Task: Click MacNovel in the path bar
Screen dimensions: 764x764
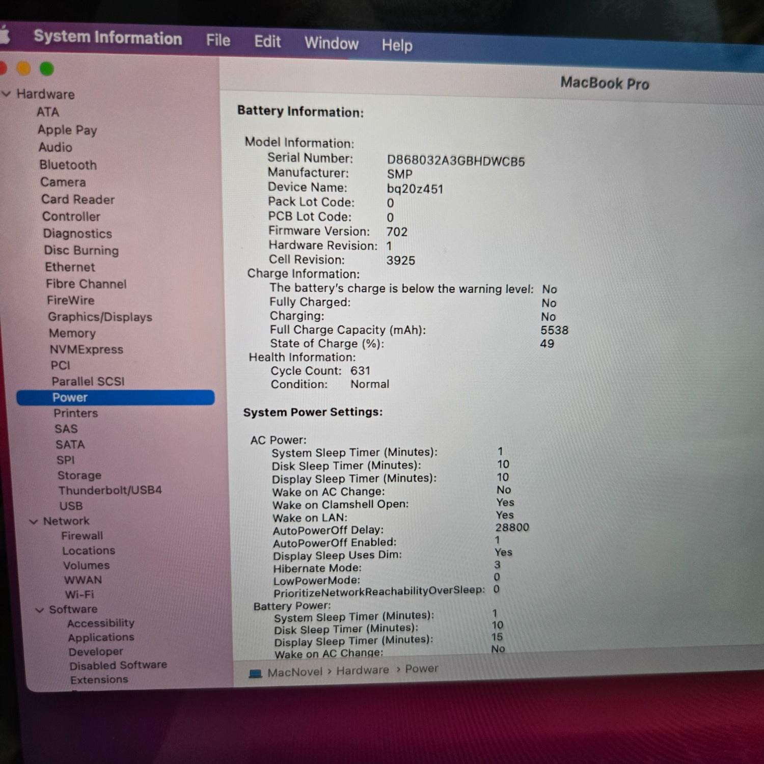Action: (295, 673)
